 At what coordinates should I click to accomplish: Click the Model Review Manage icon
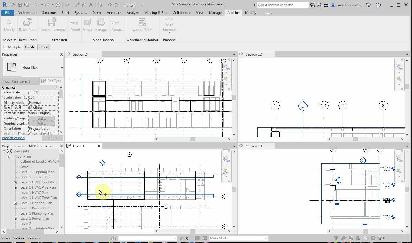click(100, 22)
